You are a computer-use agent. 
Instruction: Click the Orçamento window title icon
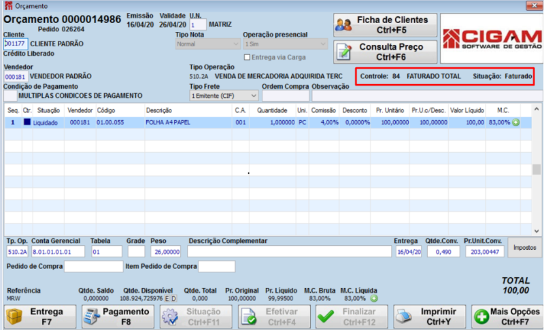coord(8,5)
